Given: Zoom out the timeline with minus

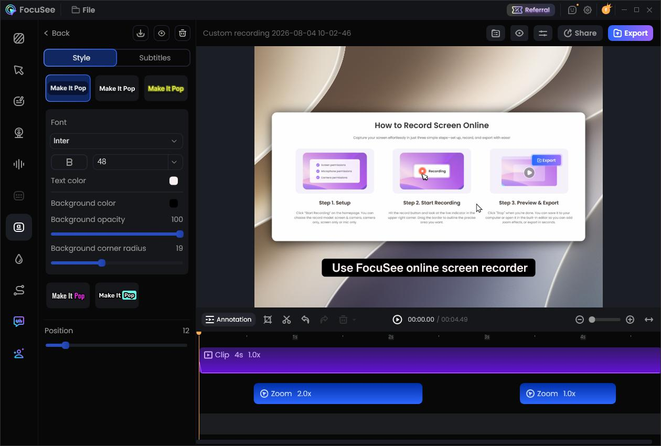Looking at the screenshot, I should (580, 320).
